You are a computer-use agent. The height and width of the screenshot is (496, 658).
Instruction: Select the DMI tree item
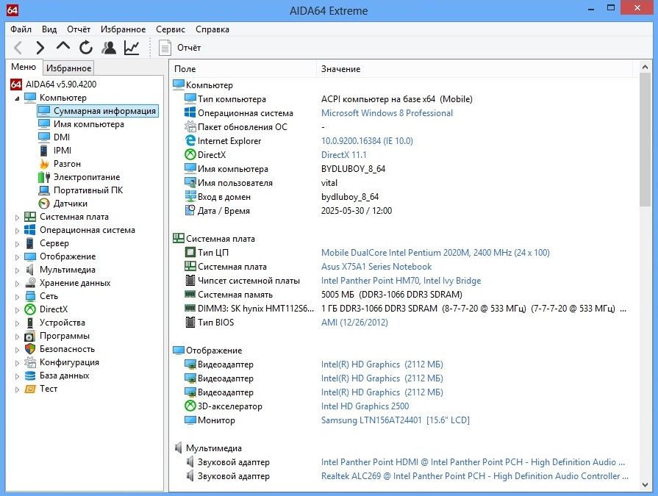(x=61, y=137)
